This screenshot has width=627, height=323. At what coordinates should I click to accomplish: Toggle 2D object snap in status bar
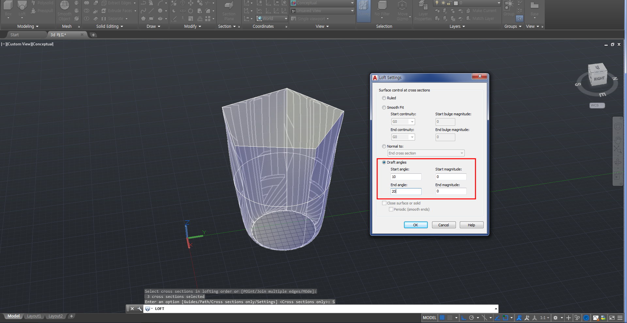tap(506, 318)
